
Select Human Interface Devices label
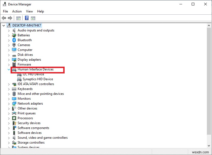[36, 69]
